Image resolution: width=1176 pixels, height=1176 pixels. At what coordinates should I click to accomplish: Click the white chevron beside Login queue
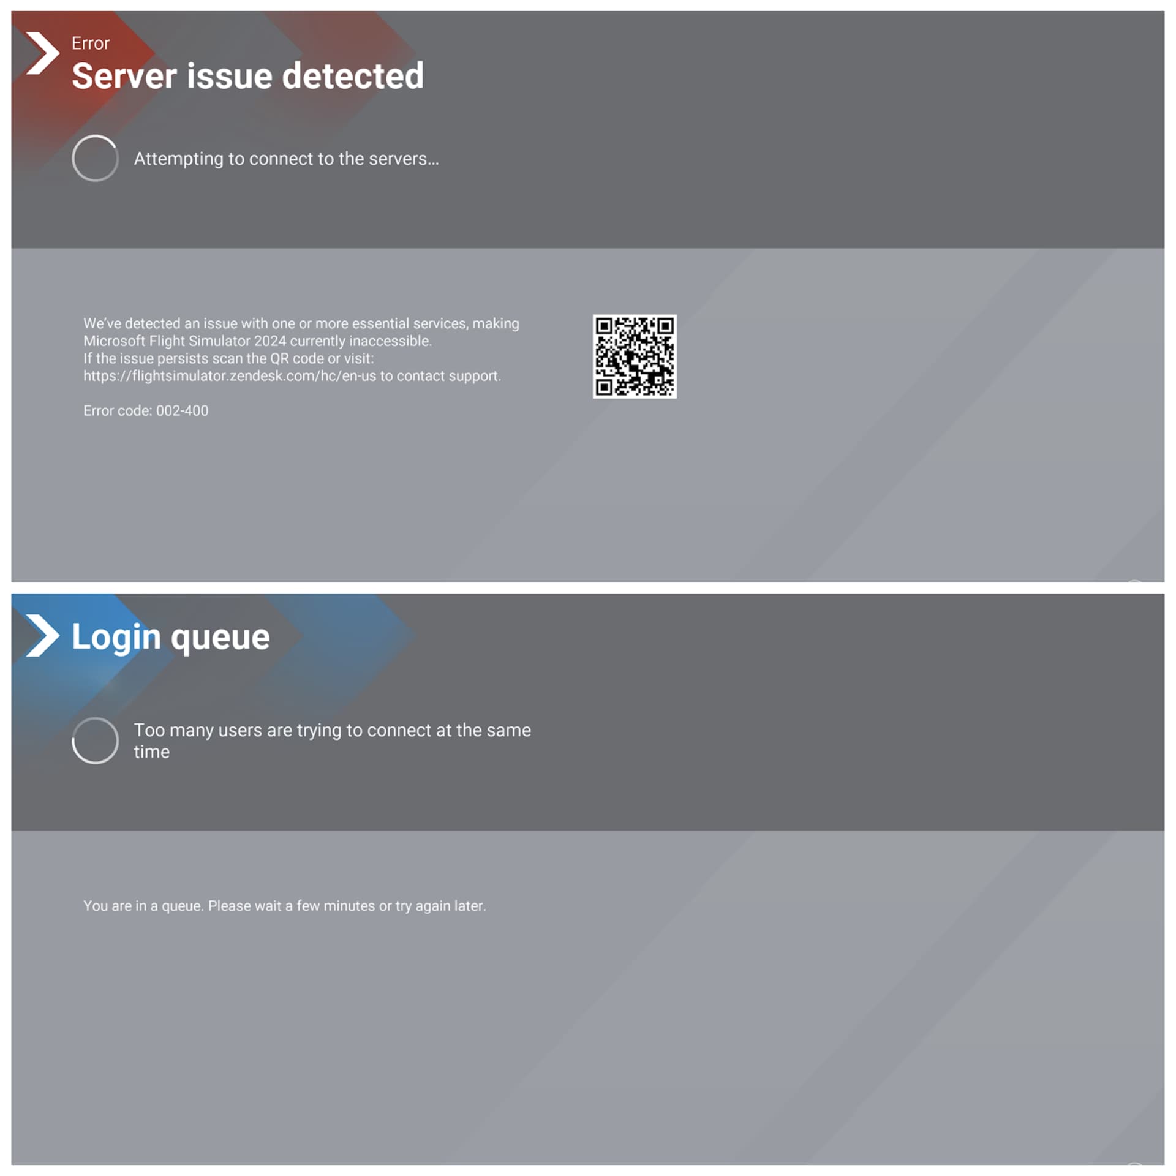(43, 636)
